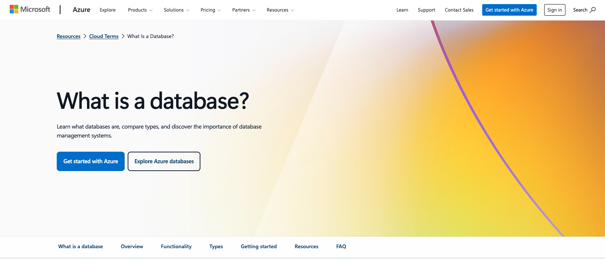The height and width of the screenshot is (259, 605).
Task: Open the Explore menu item
Action: [x=107, y=10]
